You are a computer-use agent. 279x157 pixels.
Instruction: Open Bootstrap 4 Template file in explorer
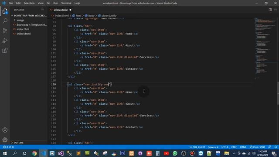[x=32, y=24]
